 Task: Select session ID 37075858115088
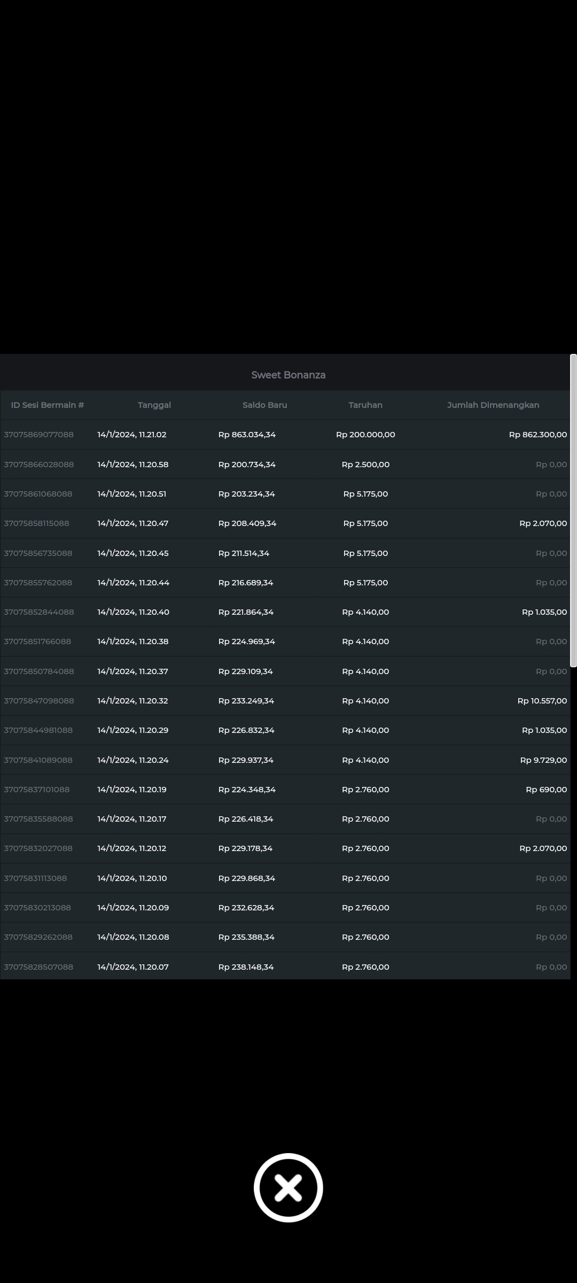pyautogui.click(x=37, y=523)
